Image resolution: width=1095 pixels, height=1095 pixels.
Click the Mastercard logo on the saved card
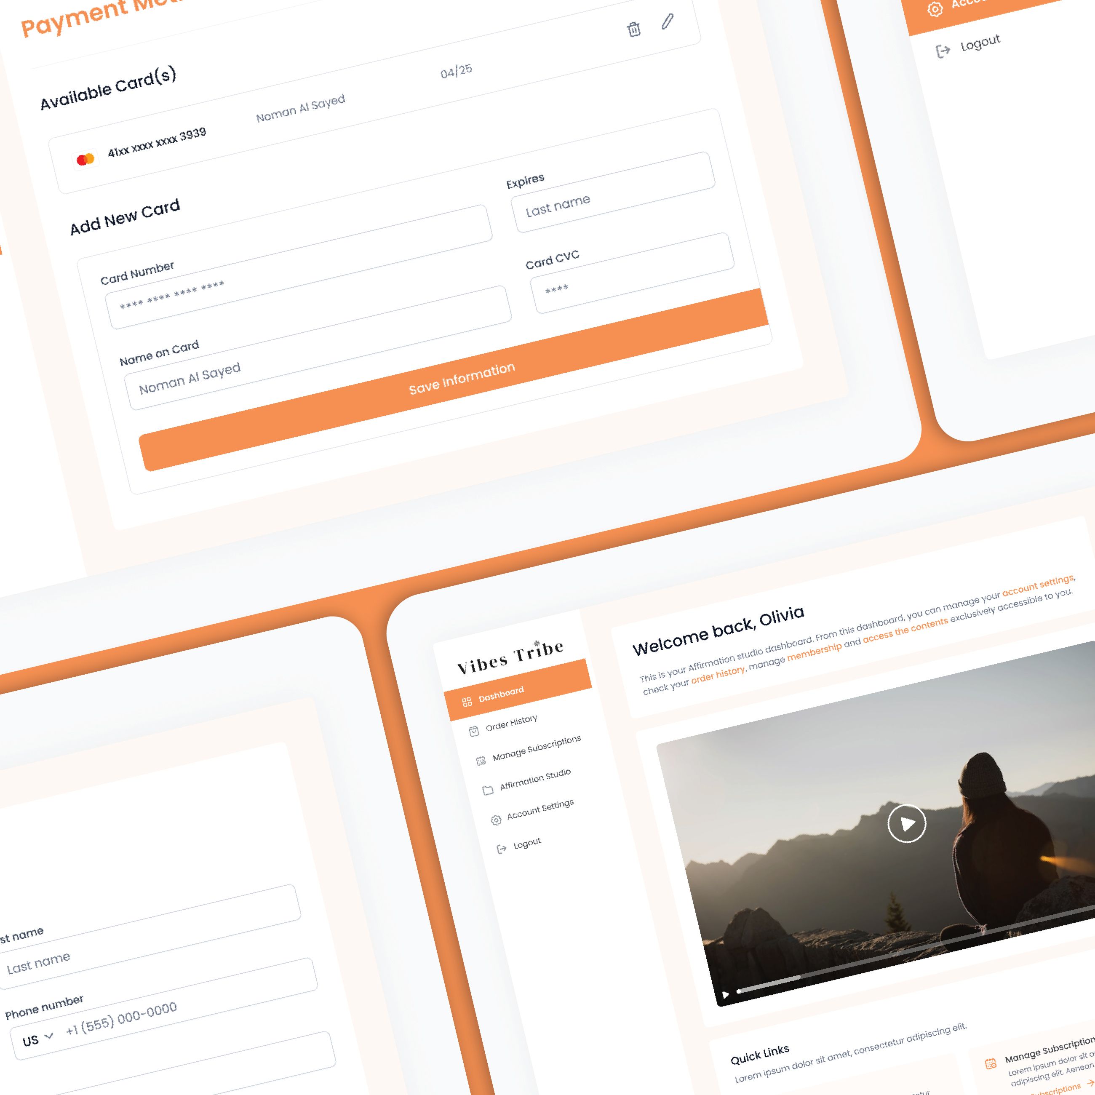coord(85,159)
